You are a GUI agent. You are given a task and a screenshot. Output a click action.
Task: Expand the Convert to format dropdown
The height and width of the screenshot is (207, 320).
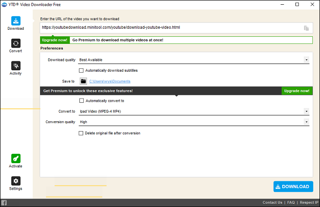pos(306,111)
